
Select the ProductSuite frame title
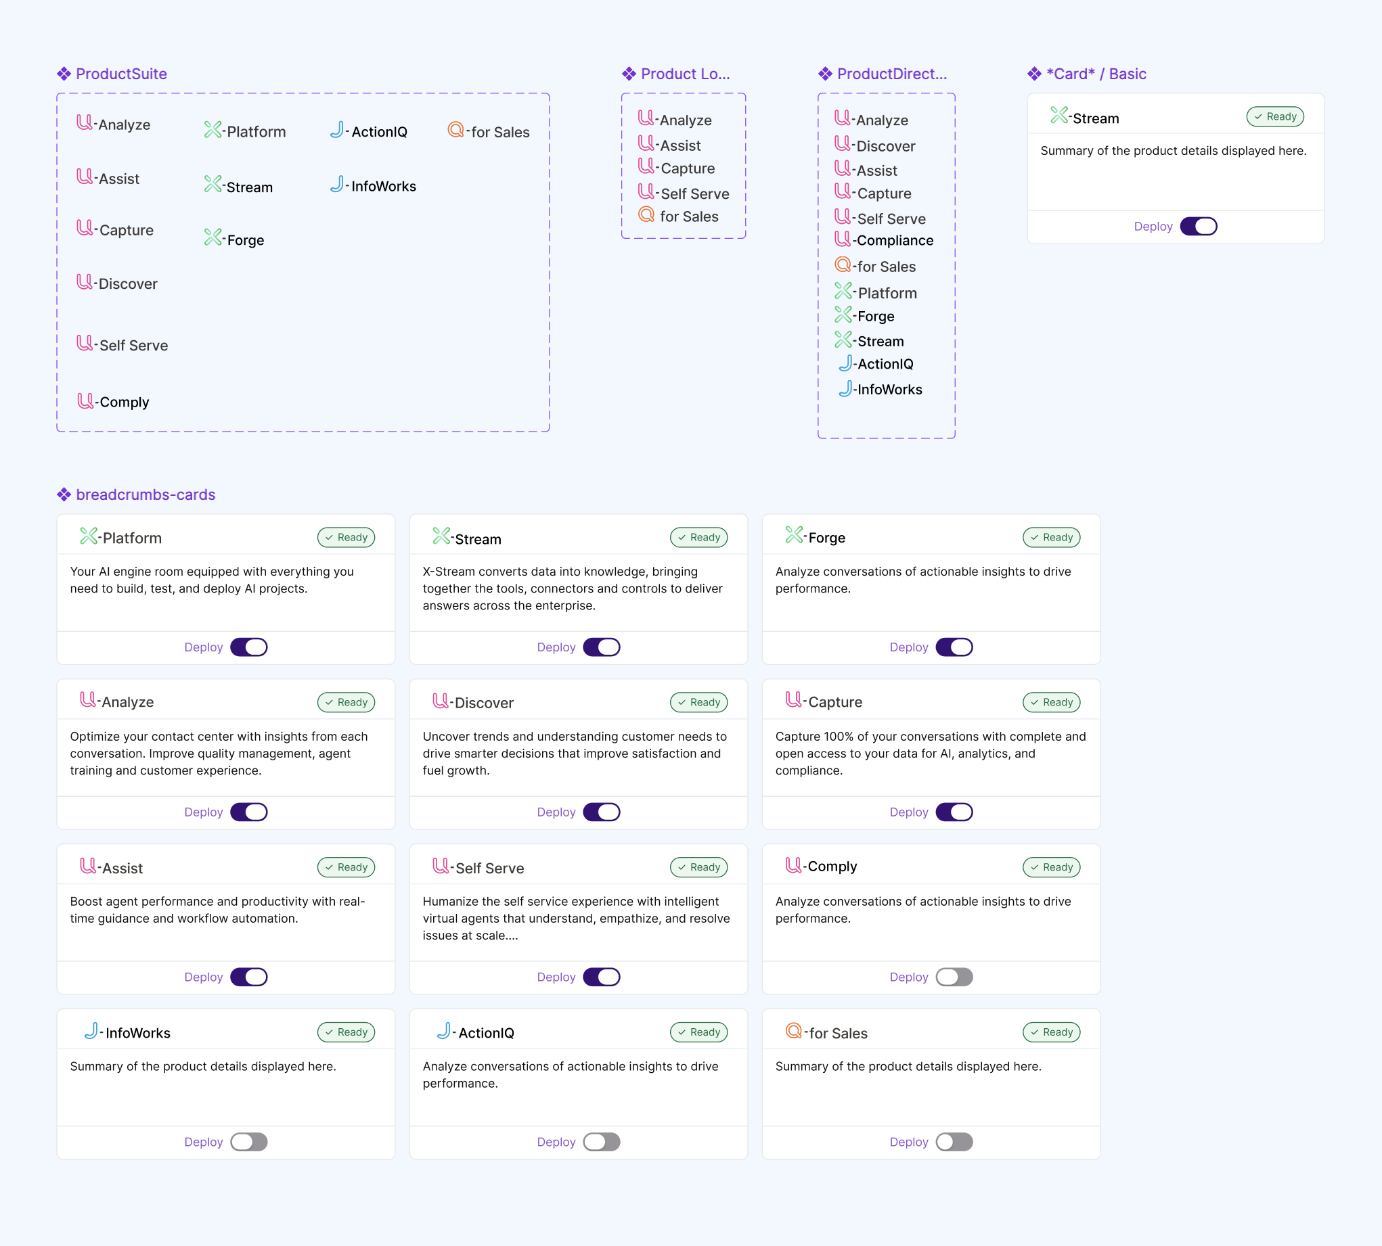121,73
